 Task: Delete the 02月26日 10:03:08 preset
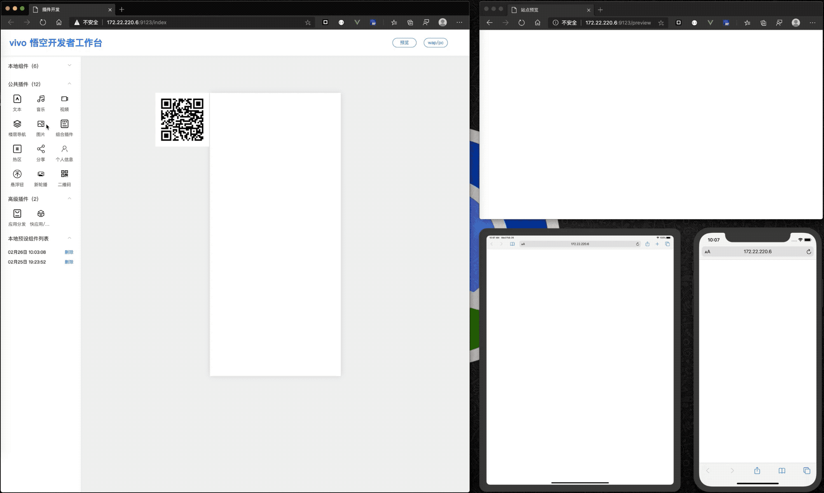point(69,252)
